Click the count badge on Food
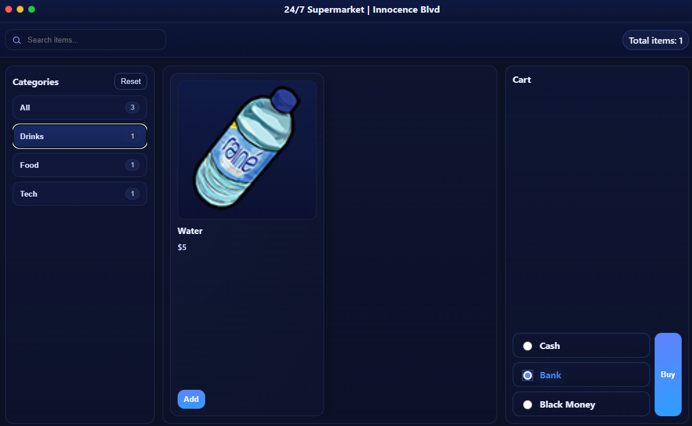The height and width of the screenshot is (426, 692). [x=132, y=165]
